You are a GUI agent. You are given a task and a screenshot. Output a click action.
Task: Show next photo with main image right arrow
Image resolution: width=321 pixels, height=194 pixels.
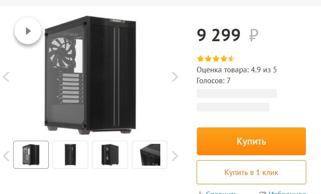[175, 77]
